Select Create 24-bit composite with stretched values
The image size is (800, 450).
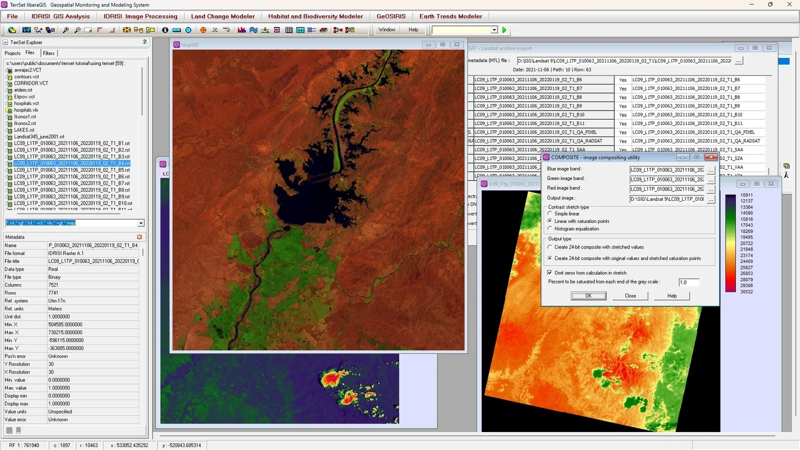550,247
